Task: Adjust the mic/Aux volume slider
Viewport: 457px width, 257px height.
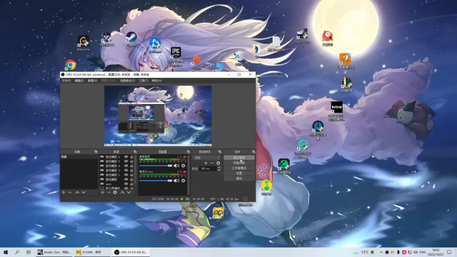Action: [155, 180]
